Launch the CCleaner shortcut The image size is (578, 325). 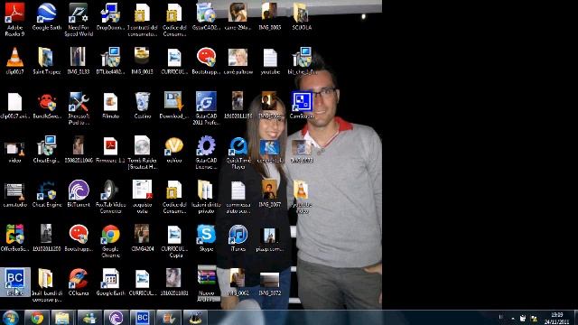[x=79, y=282]
